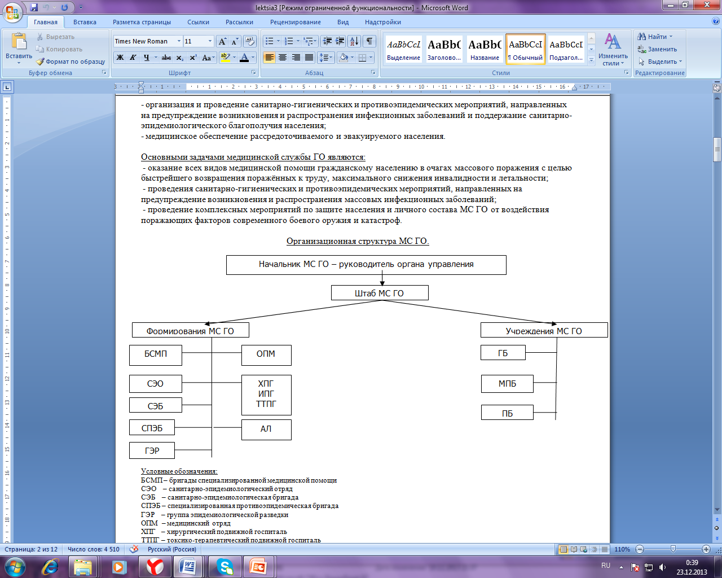This screenshot has width=722, height=578.
Task: Switch to Web Layout view
Action: [584, 549]
